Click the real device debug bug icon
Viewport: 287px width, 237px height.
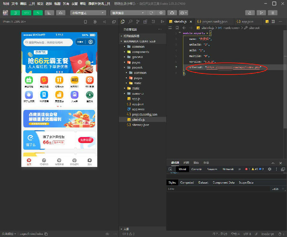[172, 13]
